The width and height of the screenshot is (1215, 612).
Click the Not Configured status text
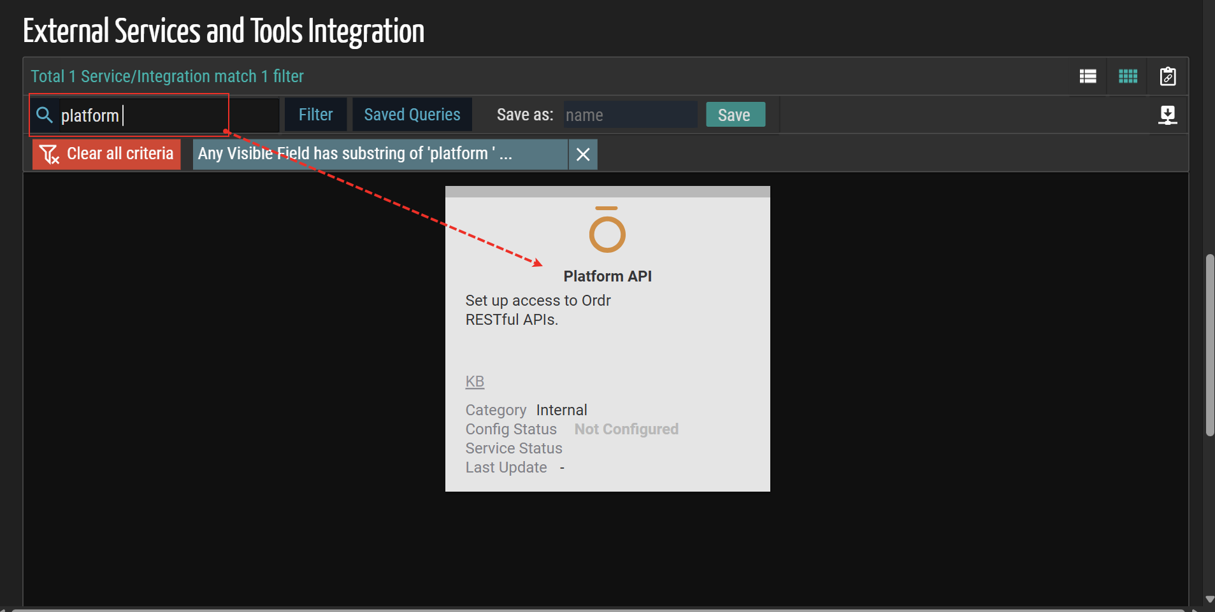pyautogui.click(x=626, y=429)
